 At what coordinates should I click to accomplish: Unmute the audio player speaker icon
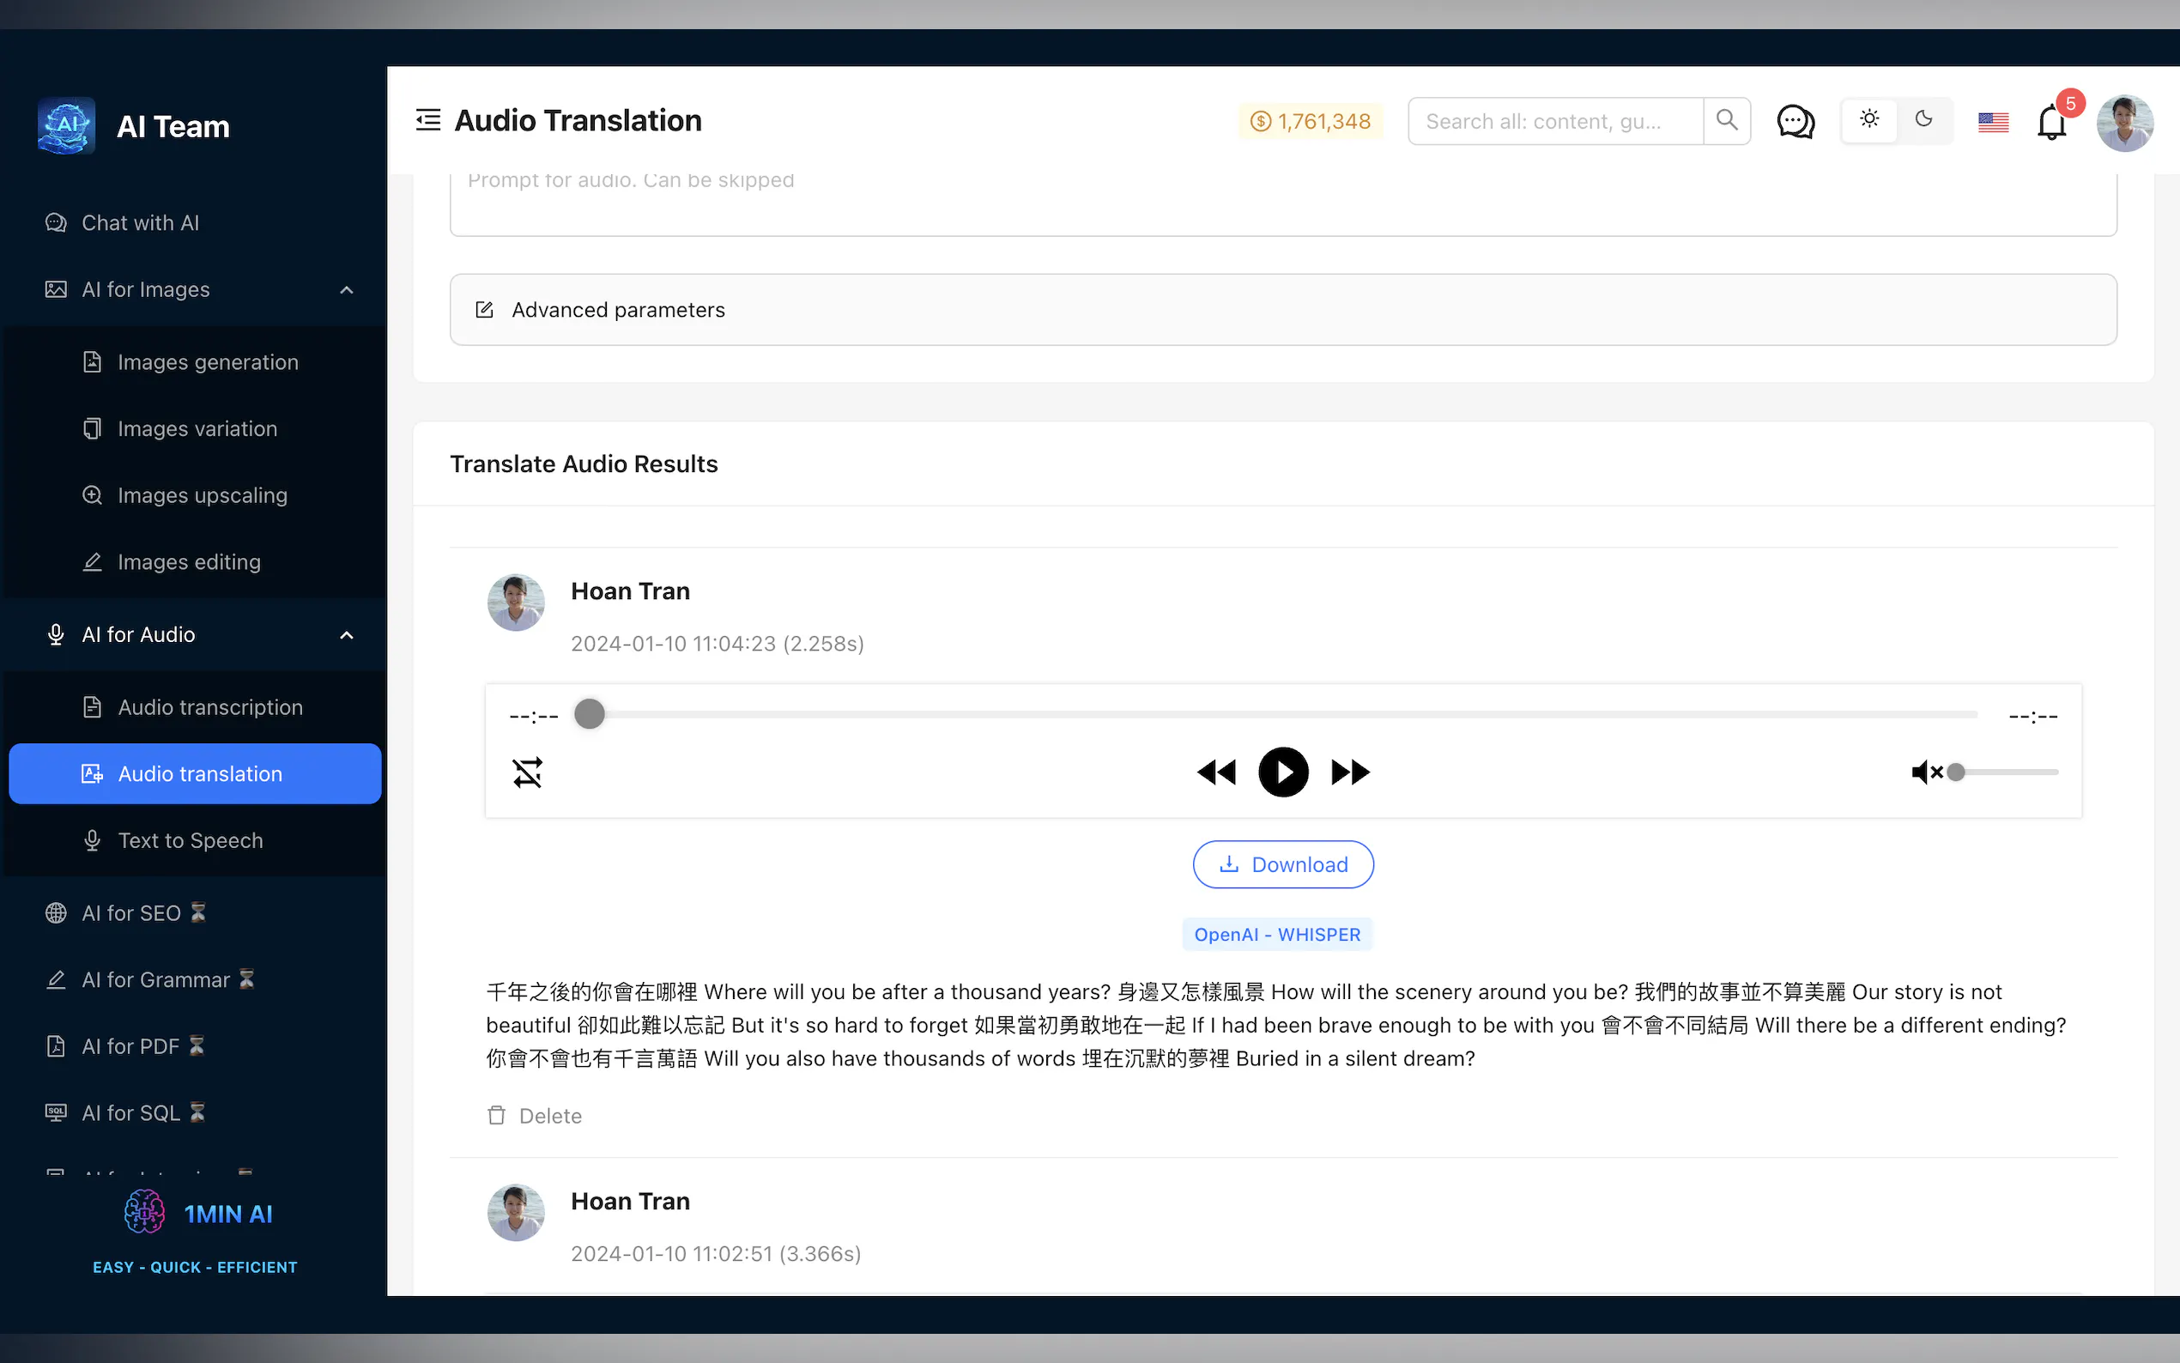pyautogui.click(x=1926, y=772)
